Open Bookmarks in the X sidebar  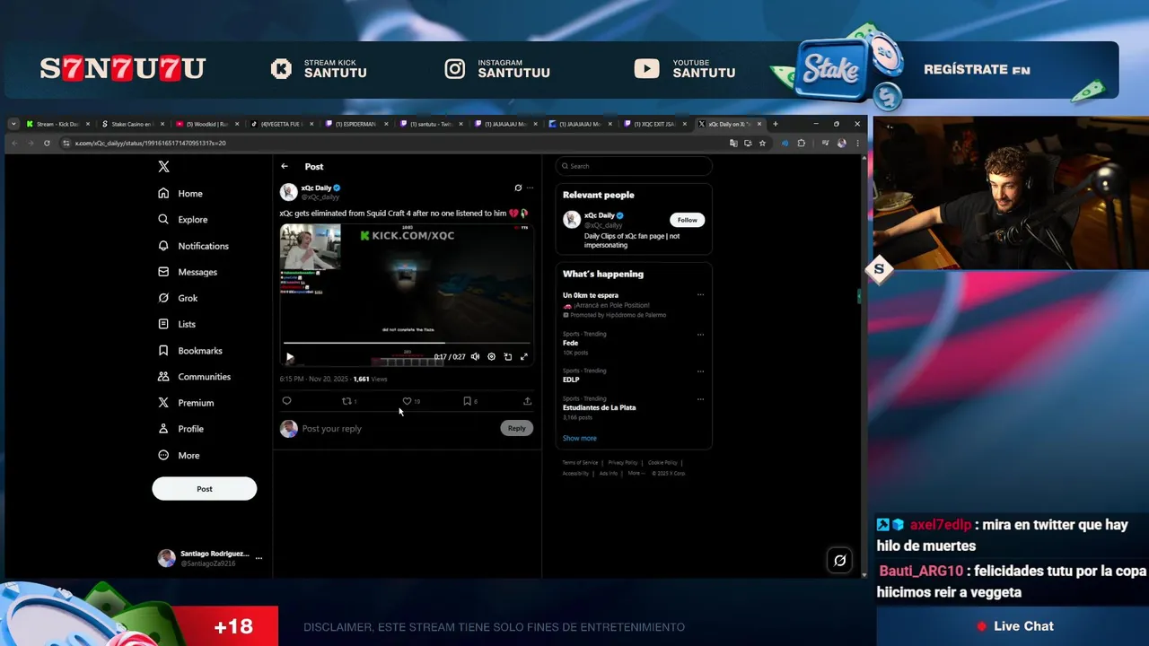189,351
